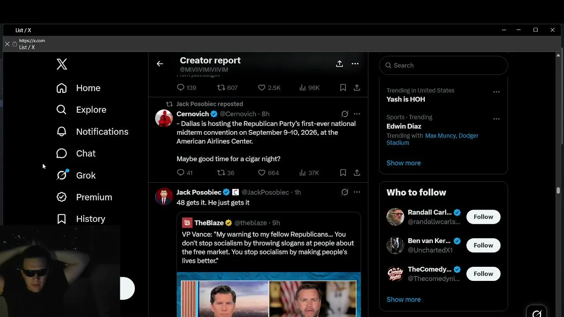This screenshot has width=564, height=317.
Task: Repost the post with 607 reposts
Action: click(x=227, y=88)
